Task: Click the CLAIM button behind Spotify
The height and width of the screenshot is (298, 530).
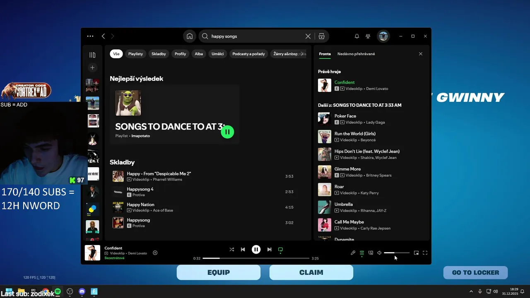Action: [x=311, y=272]
